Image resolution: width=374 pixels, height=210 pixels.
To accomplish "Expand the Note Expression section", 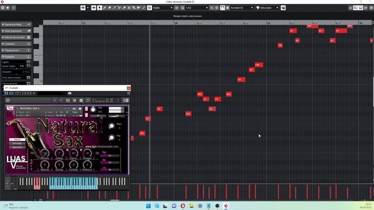I will 16,31.
